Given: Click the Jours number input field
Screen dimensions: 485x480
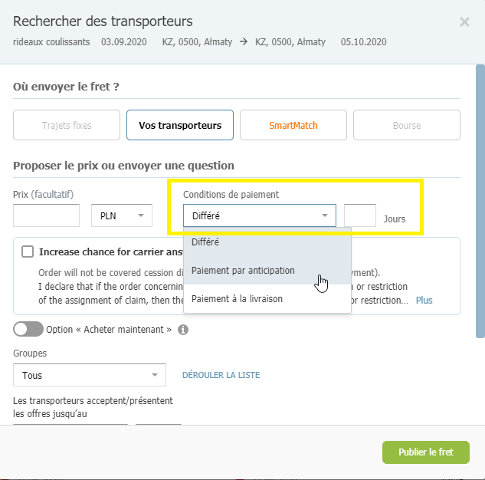Looking at the screenshot, I should pos(360,215).
